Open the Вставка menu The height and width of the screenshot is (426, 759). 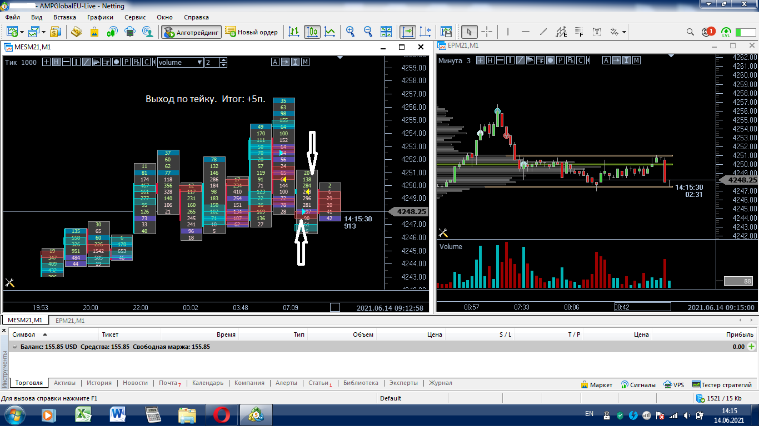pos(64,17)
